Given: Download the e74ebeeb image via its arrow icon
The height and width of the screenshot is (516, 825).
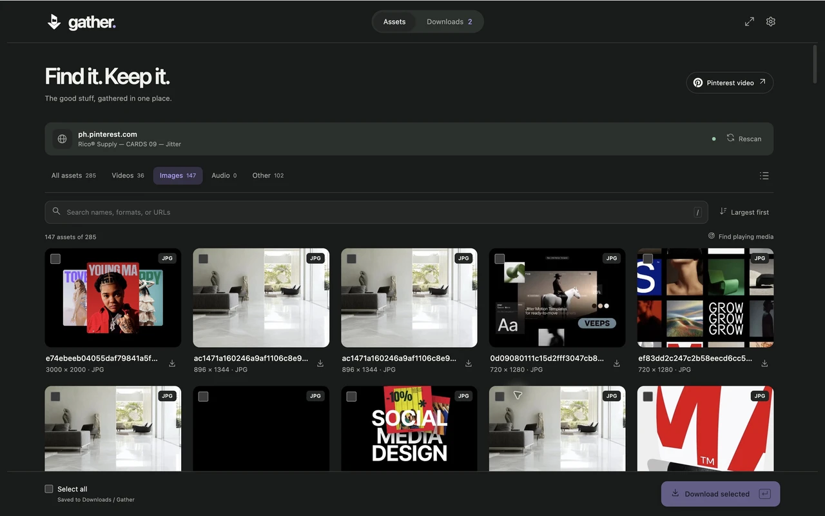Looking at the screenshot, I should click(x=172, y=364).
